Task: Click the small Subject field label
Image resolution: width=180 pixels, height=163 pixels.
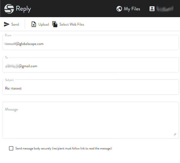Action: [x=9, y=80]
